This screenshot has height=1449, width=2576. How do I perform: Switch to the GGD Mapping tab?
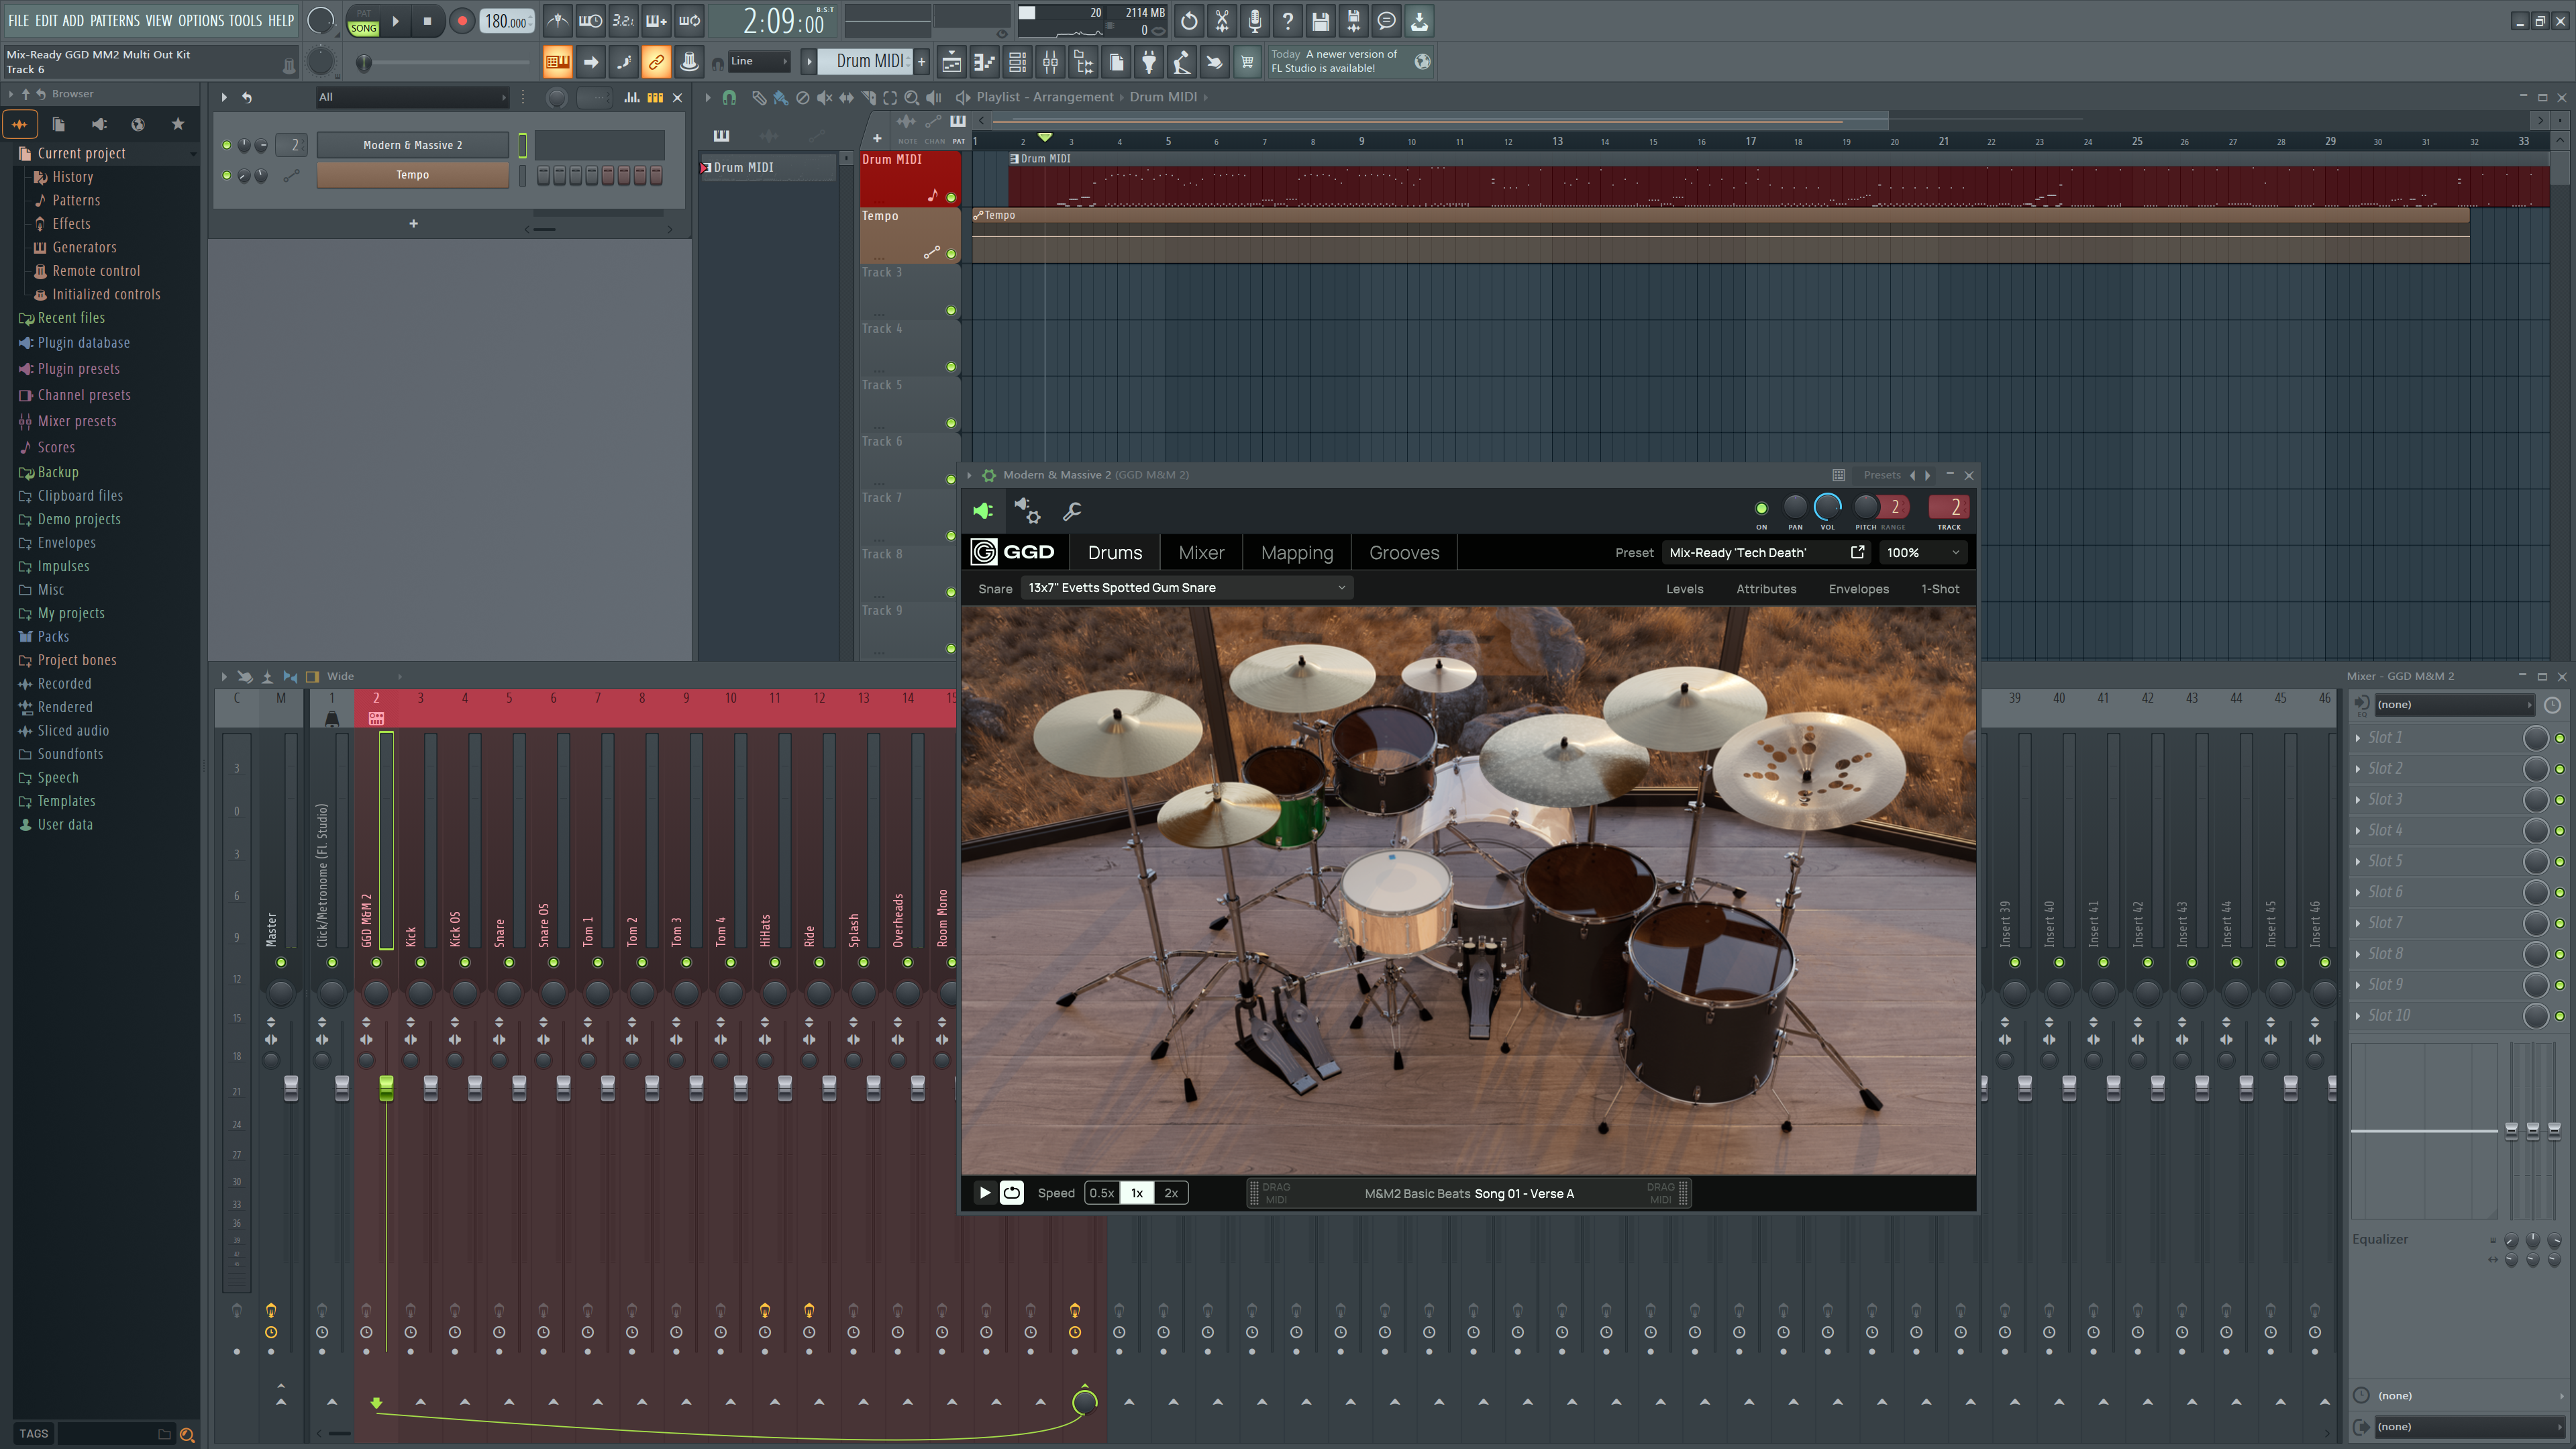(x=1297, y=552)
